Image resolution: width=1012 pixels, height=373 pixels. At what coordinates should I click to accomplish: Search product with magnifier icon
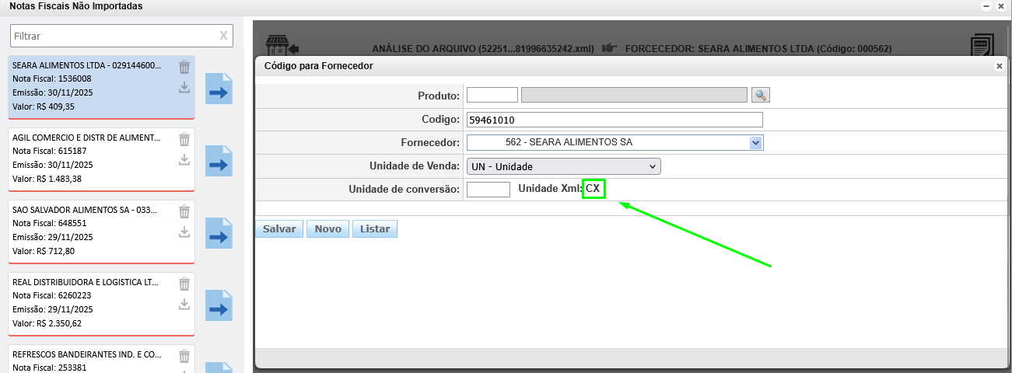tap(760, 95)
